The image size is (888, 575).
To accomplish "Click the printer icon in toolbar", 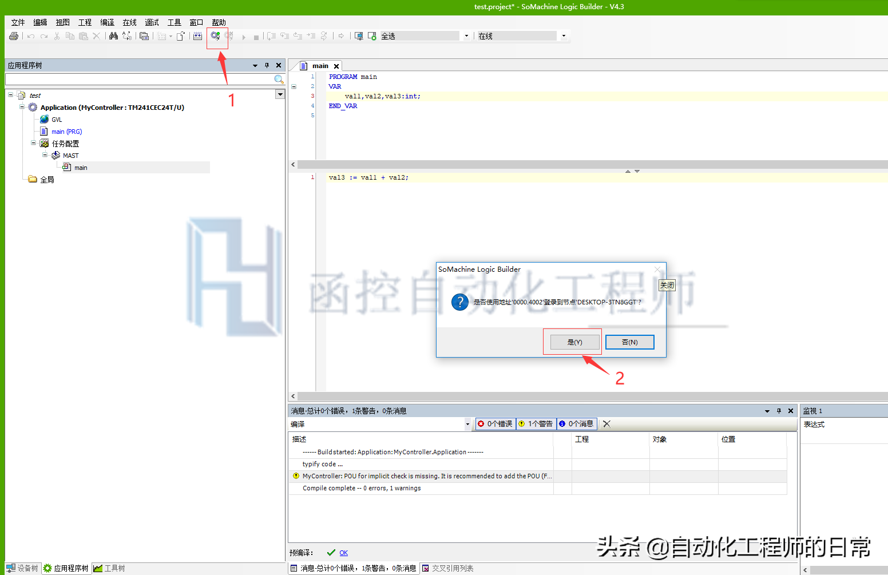I will [x=14, y=36].
